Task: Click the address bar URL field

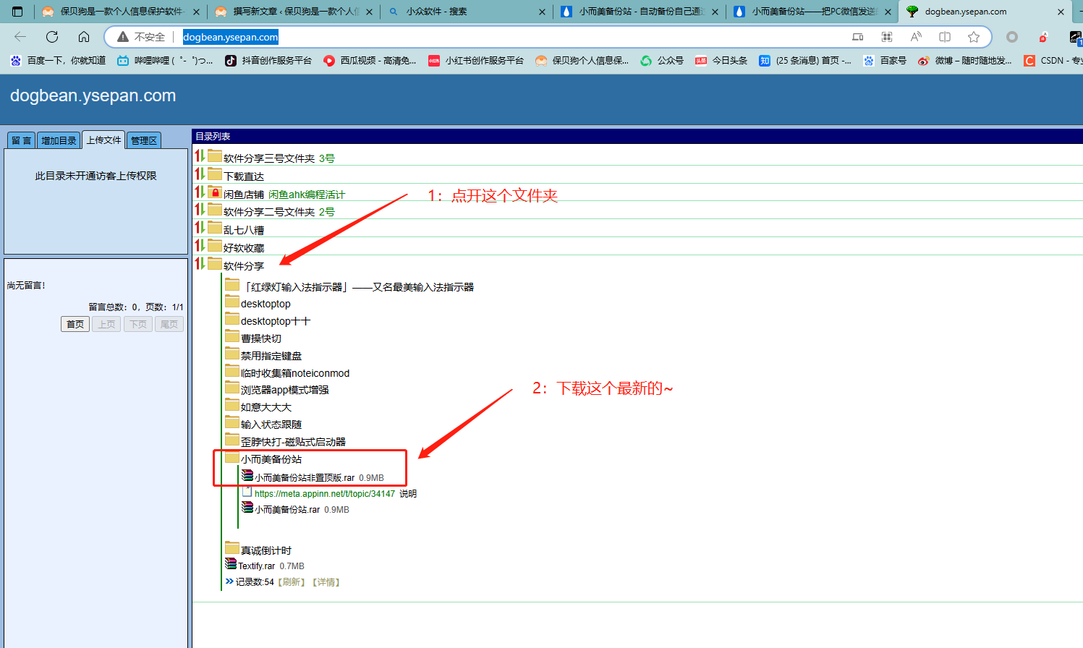Action: pyautogui.click(x=506, y=37)
